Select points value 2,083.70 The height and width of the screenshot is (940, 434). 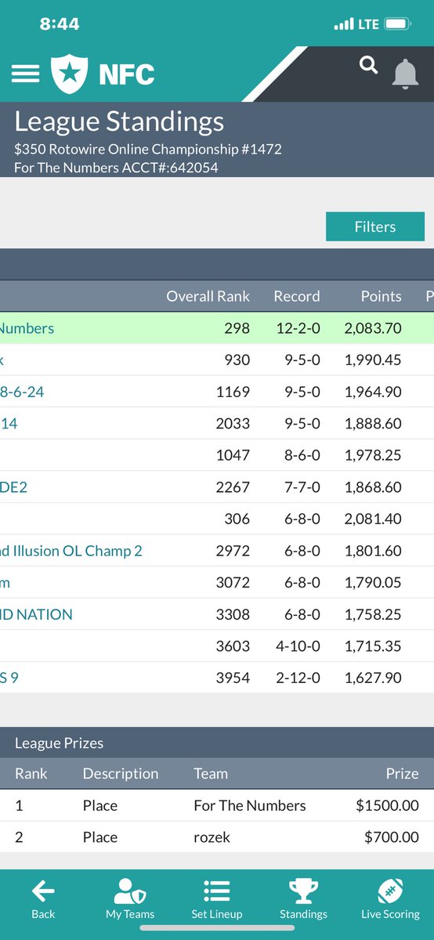tap(373, 328)
